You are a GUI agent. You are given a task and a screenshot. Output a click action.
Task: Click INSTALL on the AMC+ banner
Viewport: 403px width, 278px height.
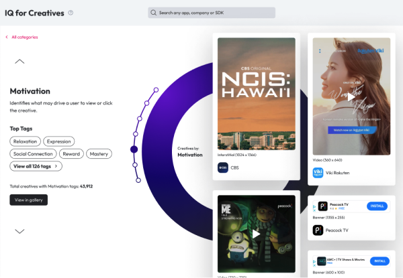click(379, 261)
